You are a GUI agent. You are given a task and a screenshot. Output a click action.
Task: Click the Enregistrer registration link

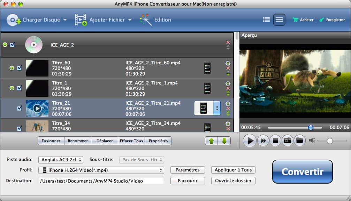(x=332, y=20)
